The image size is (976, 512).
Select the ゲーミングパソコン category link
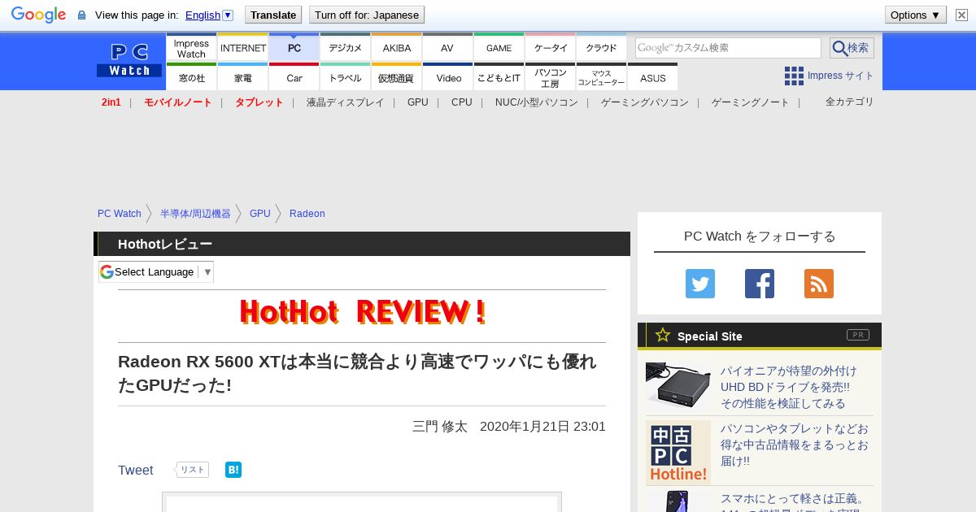644,102
